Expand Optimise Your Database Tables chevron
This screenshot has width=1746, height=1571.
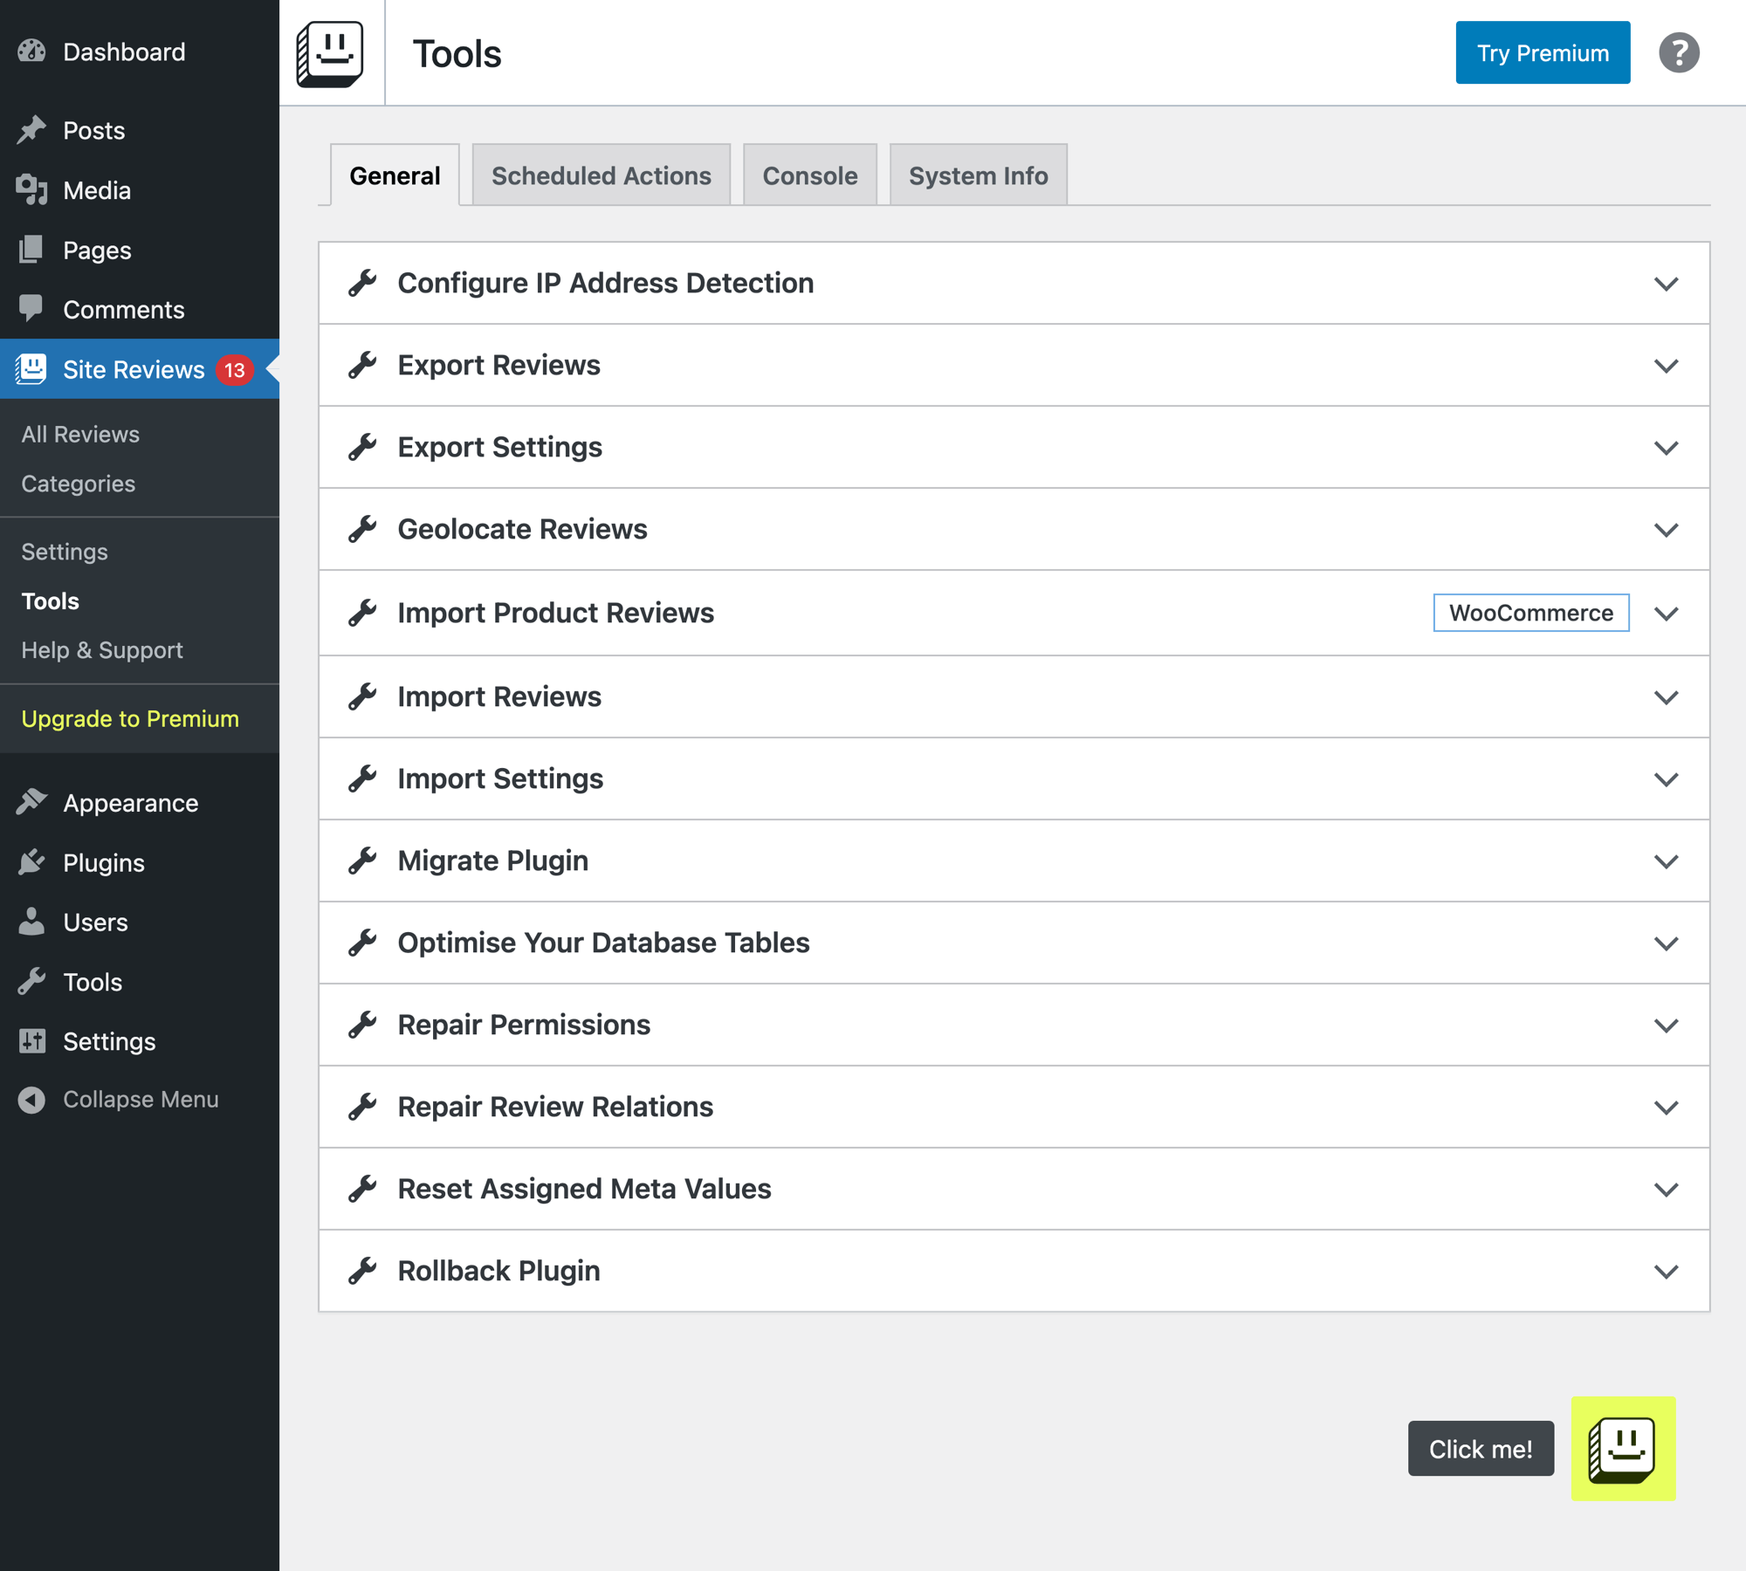(x=1666, y=943)
